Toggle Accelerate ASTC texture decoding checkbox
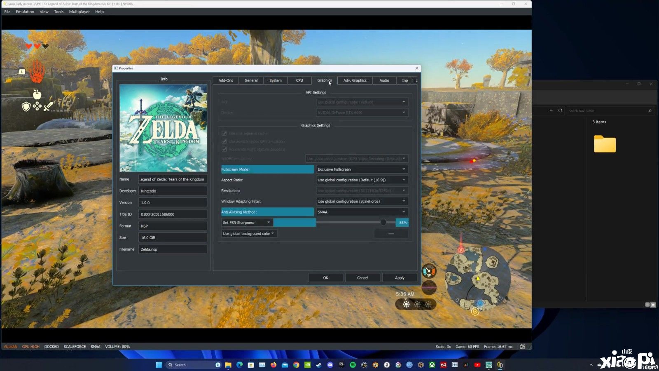The image size is (659, 371). [224, 149]
